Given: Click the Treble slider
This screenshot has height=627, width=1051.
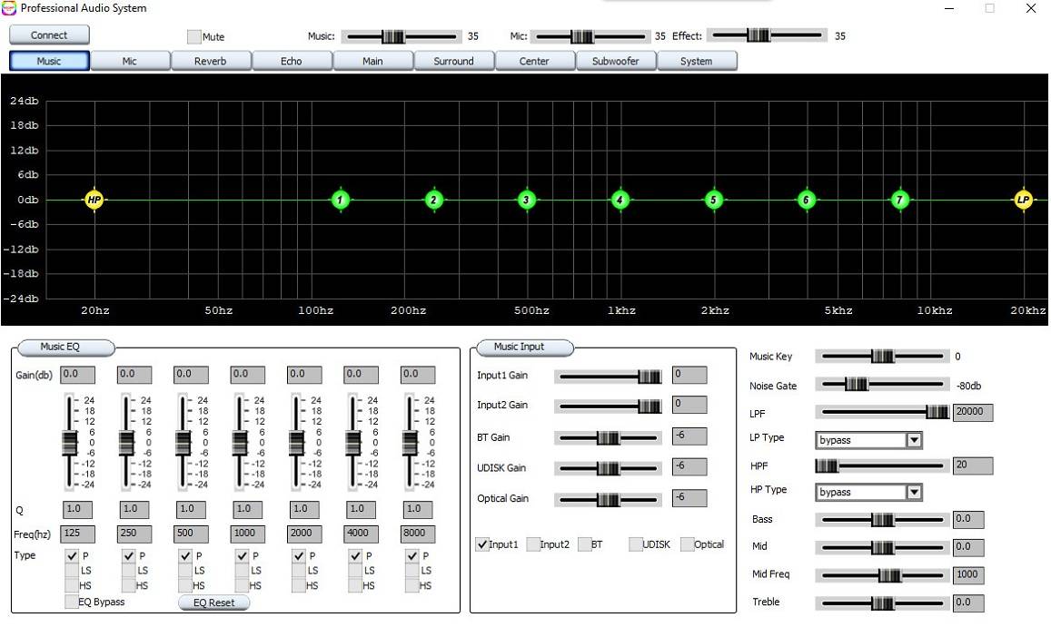Looking at the screenshot, I should 882,603.
